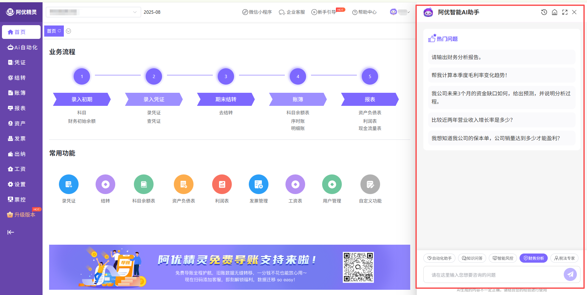Open the 录凭证 shortcut icon

(x=69, y=184)
